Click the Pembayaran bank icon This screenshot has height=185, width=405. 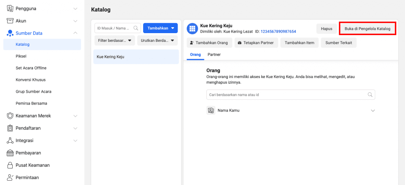(x=10, y=153)
